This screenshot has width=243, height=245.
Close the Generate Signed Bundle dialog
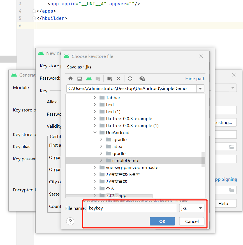tap(234, 75)
